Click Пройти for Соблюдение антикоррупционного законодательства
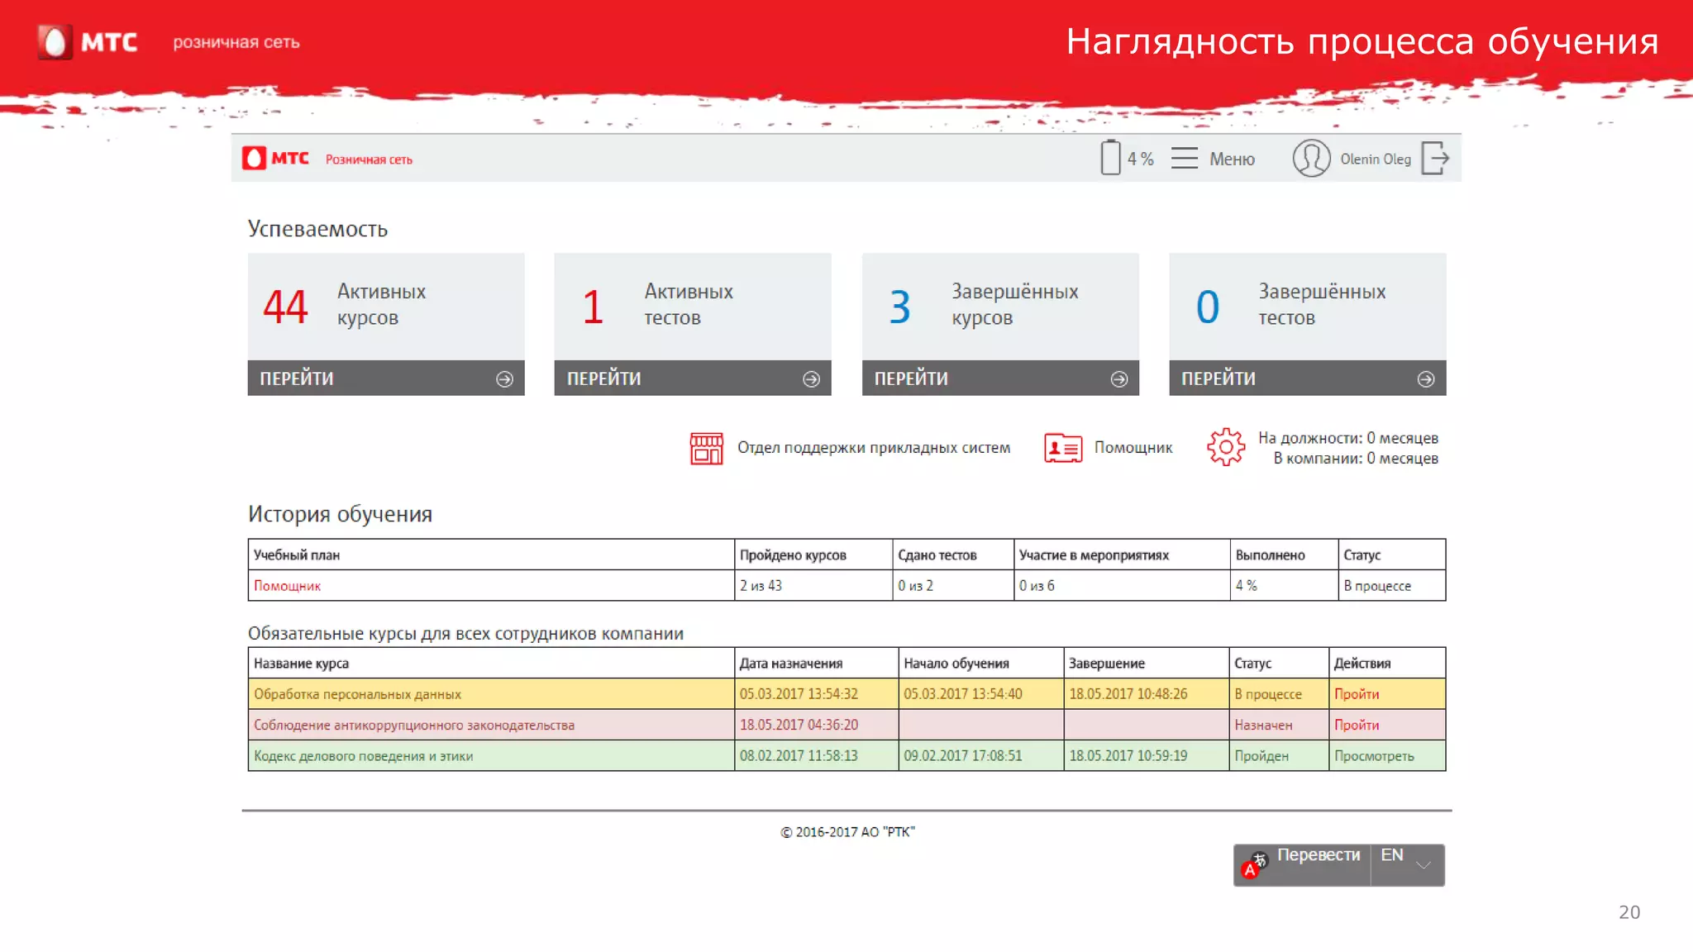 [1357, 725]
